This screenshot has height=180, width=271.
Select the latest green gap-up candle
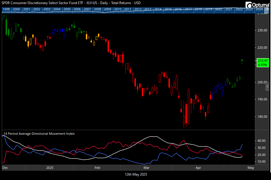pyautogui.click(x=242, y=61)
